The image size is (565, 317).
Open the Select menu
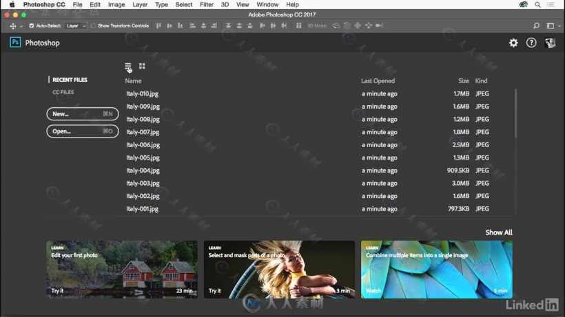click(x=184, y=5)
